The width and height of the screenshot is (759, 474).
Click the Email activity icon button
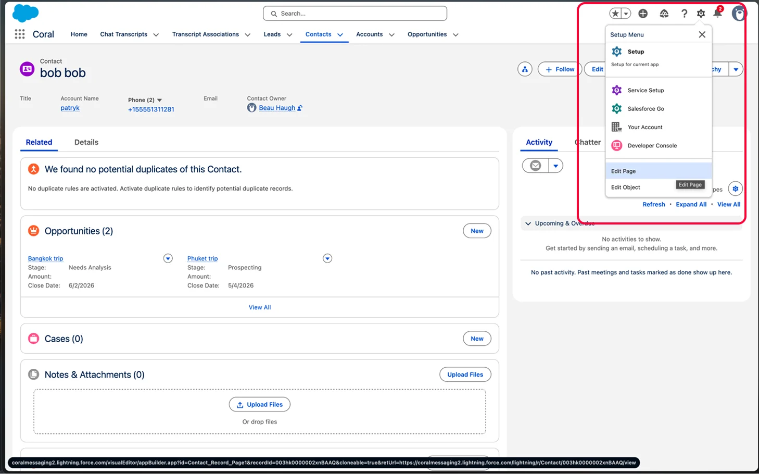(535, 166)
